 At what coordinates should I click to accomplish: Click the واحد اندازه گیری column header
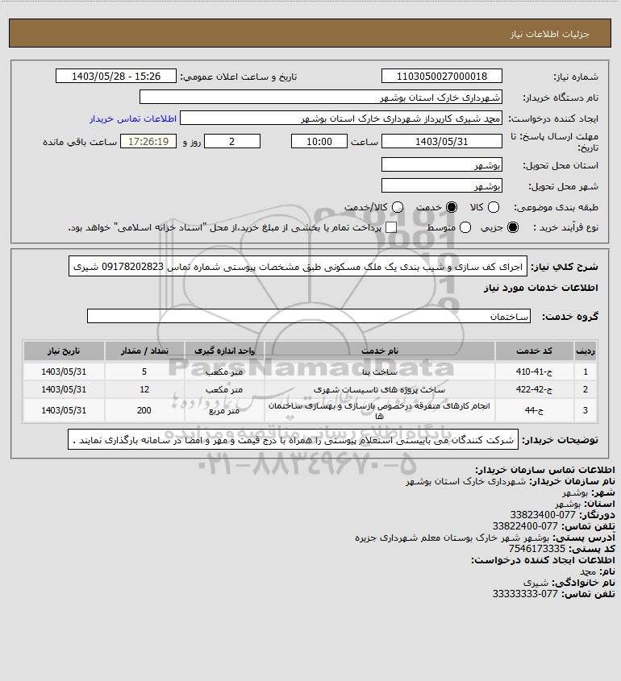[x=224, y=351]
